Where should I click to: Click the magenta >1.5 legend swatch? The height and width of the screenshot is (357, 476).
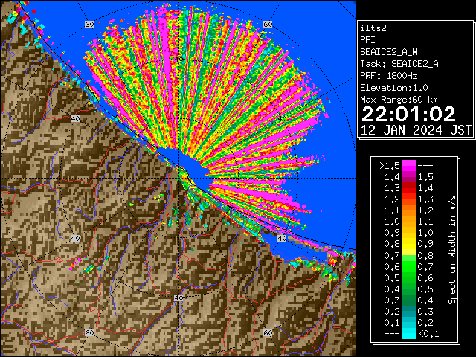click(x=408, y=165)
